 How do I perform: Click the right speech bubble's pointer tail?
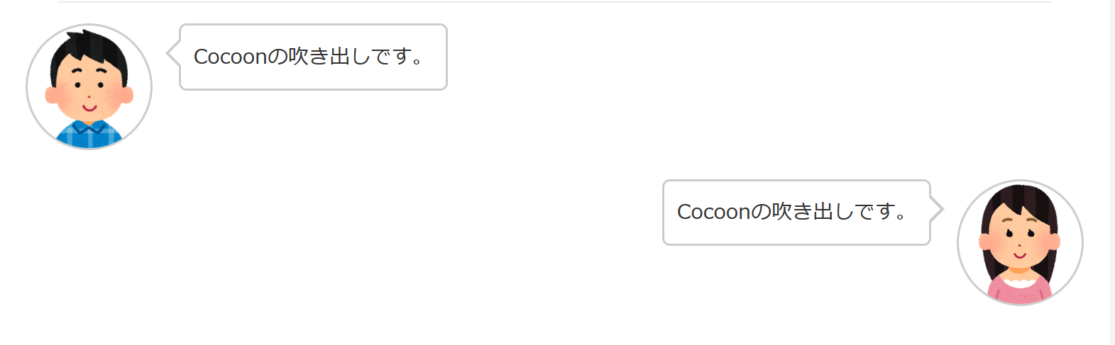(937, 210)
